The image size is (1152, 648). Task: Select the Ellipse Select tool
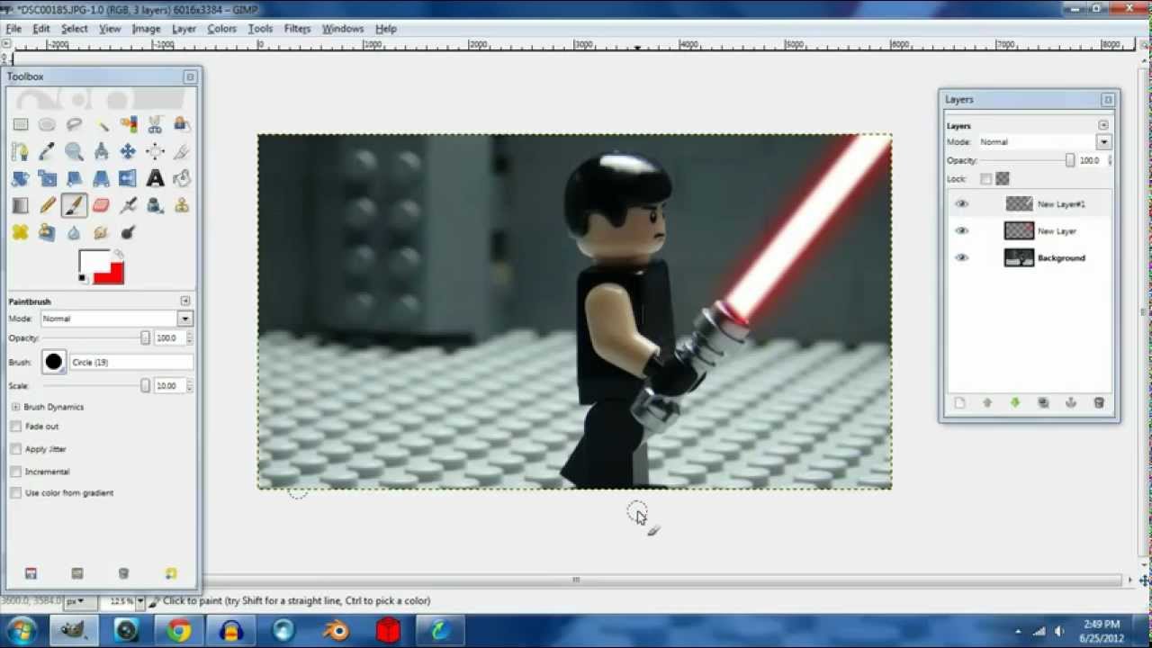(47, 124)
